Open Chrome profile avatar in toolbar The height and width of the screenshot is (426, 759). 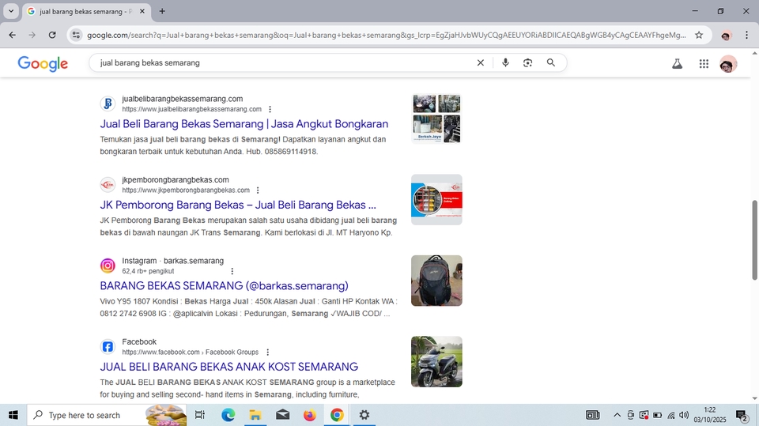(x=726, y=36)
